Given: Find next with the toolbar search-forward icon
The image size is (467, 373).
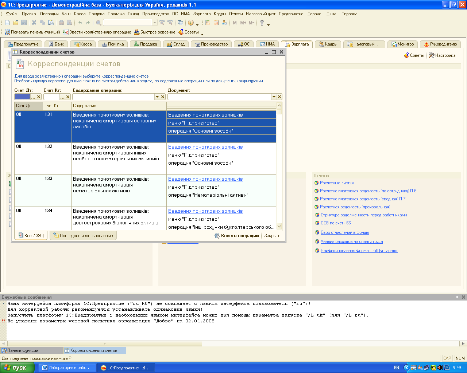Looking at the screenshot, I should point(162,23).
